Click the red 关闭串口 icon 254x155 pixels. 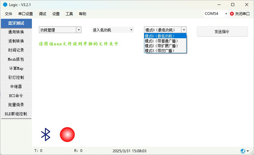click(x=232, y=14)
